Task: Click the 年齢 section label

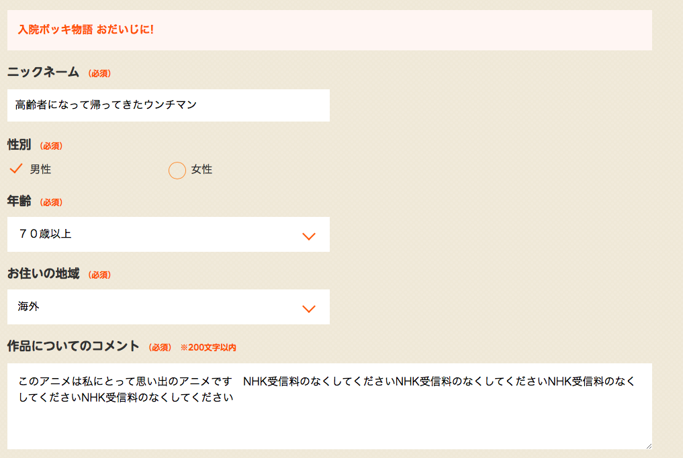Action: 19,201
